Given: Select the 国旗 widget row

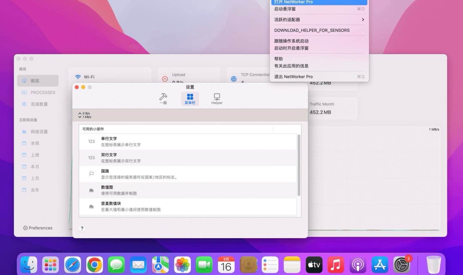Looking at the screenshot, I should [x=188, y=174].
